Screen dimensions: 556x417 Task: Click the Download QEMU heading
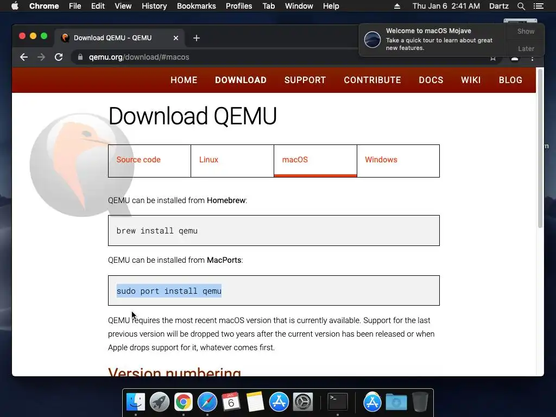[193, 116]
